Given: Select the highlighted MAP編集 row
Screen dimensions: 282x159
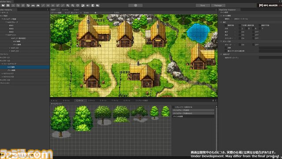Looking at the screenshot, I should point(25,67).
